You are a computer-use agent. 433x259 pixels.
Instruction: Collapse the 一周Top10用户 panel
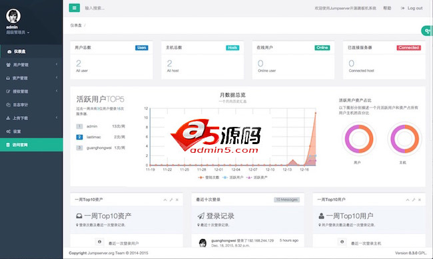click(x=408, y=200)
